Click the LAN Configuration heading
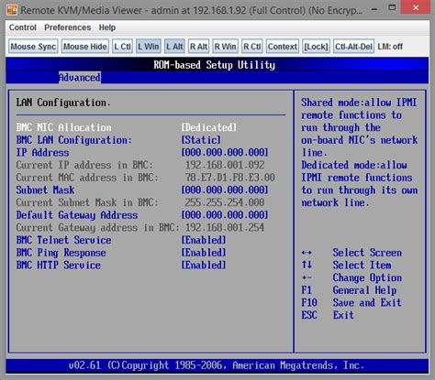The height and width of the screenshot is (380, 435). pos(63,103)
